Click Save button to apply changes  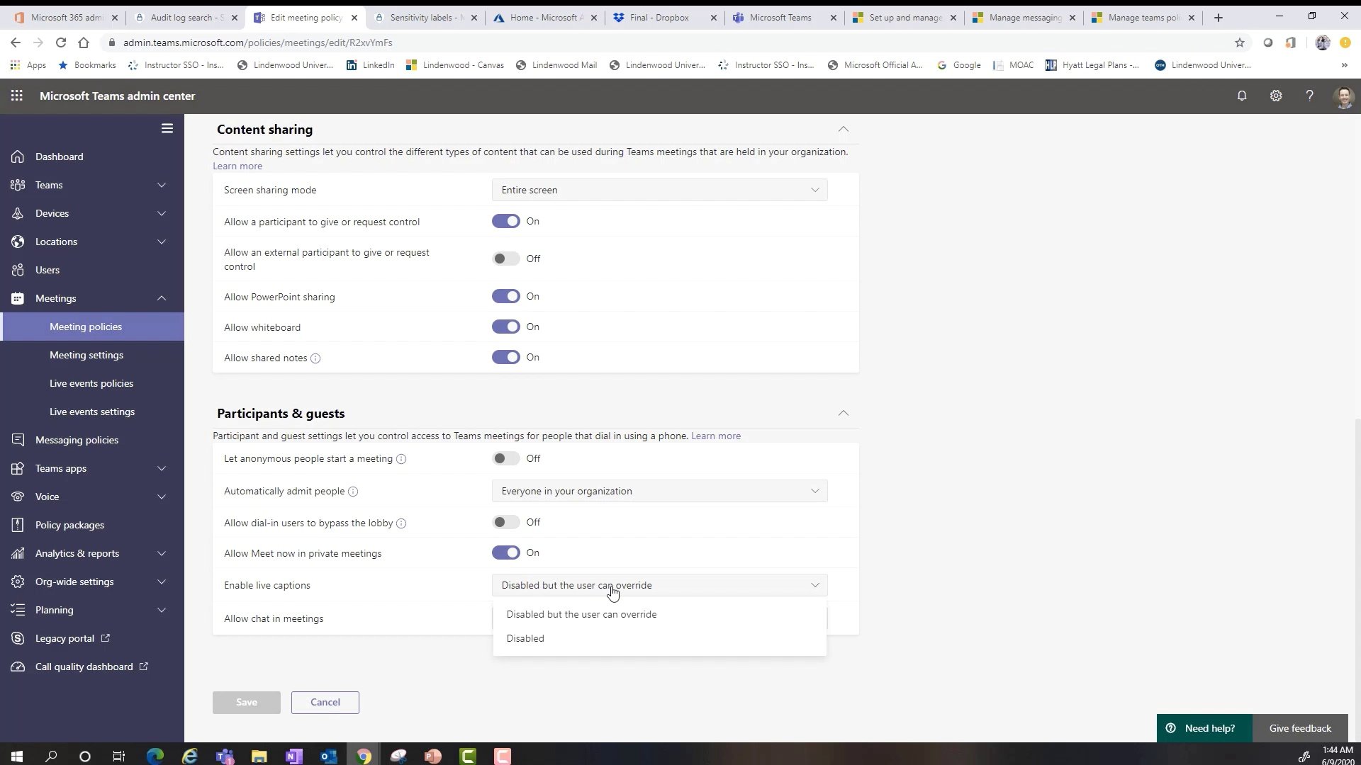(x=246, y=701)
